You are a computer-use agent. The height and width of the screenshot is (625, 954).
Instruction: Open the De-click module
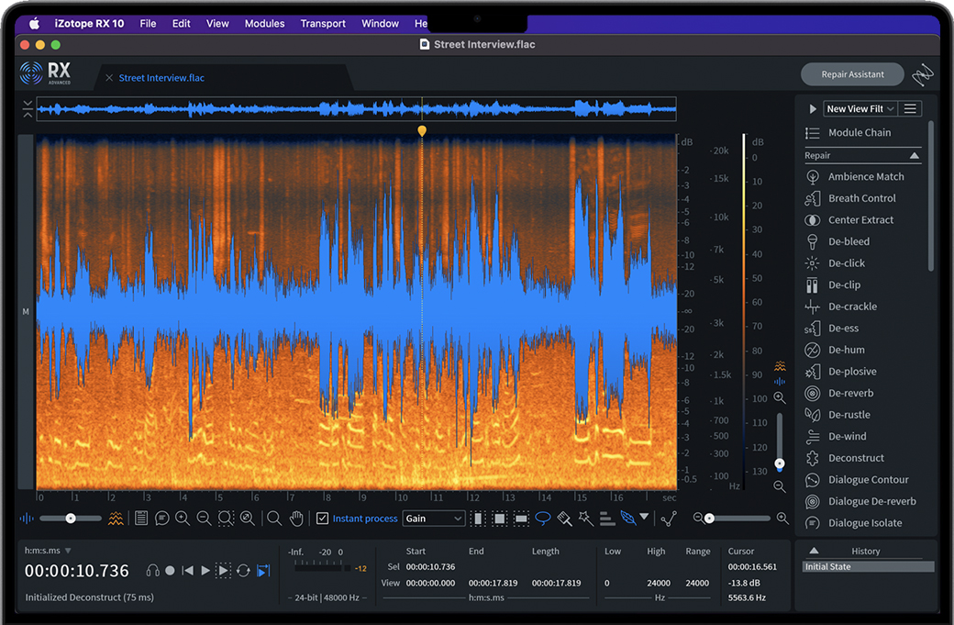pyautogui.click(x=846, y=263)
